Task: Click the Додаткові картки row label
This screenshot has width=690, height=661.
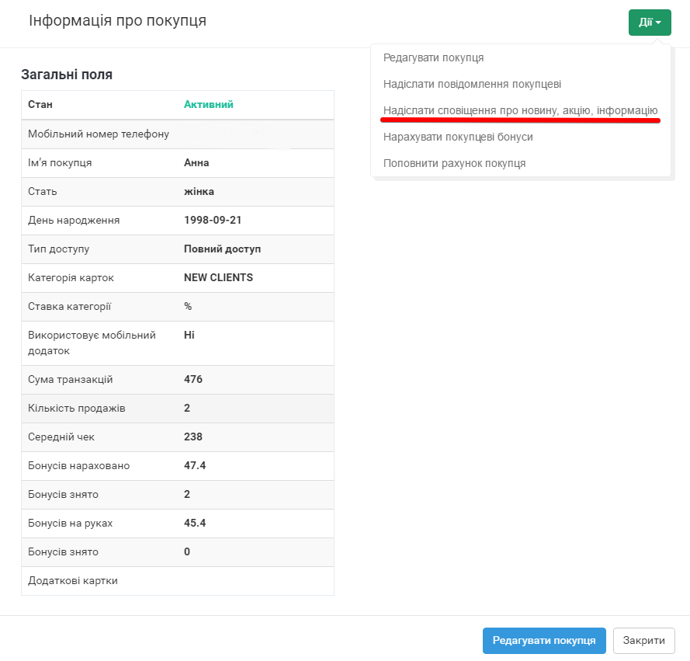Action: [x=73, y=581]
